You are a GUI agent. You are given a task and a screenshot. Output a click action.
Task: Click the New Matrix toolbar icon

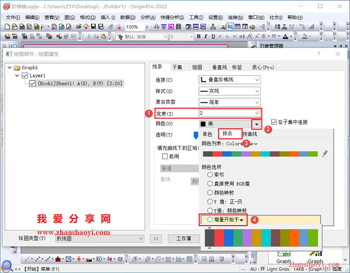coord(37,27)
